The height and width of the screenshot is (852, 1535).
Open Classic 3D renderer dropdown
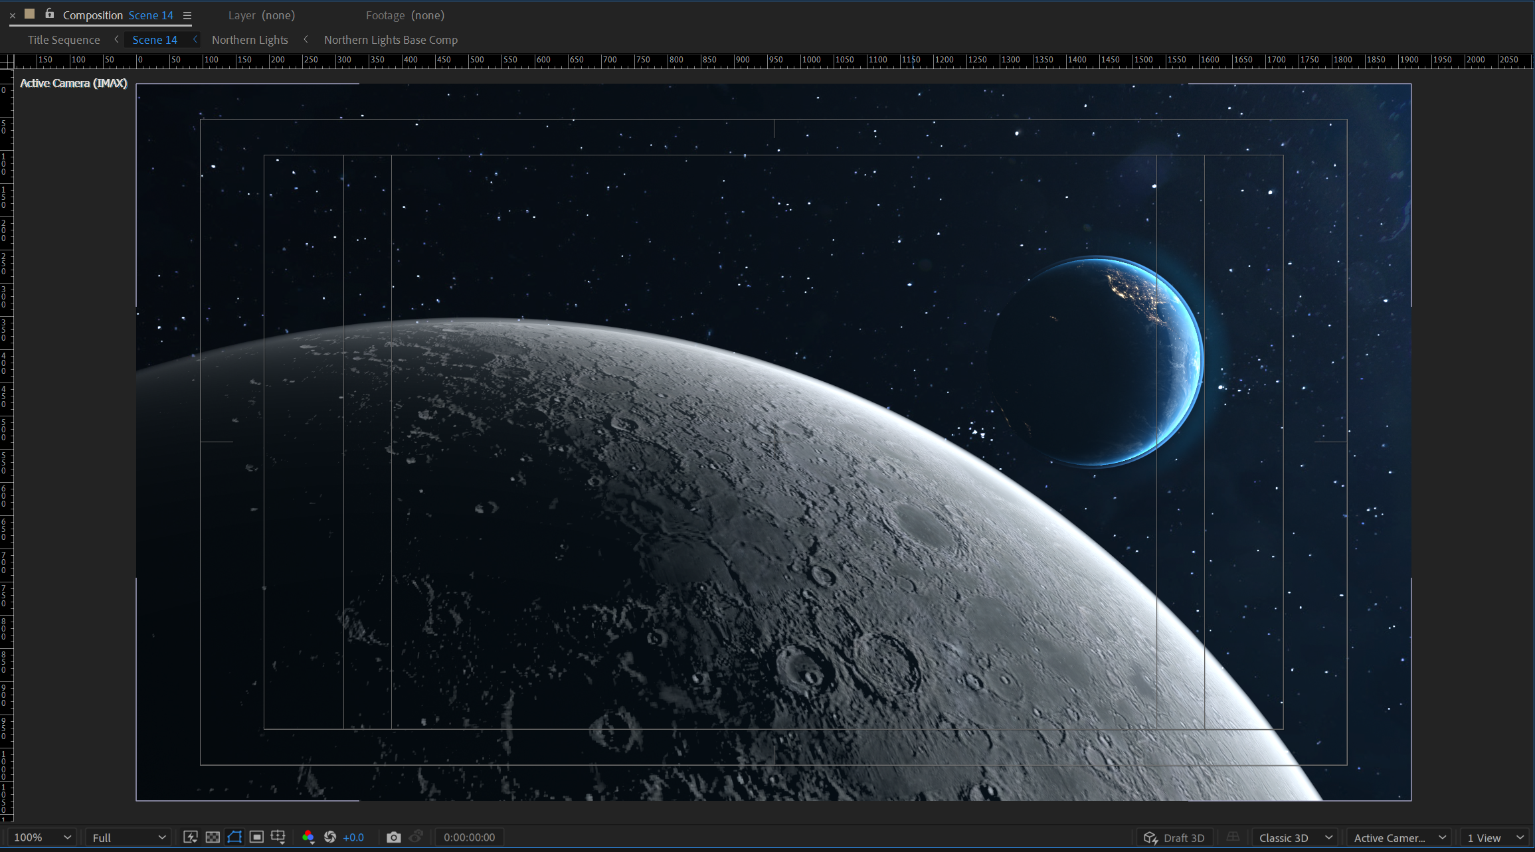point(1295,837)
